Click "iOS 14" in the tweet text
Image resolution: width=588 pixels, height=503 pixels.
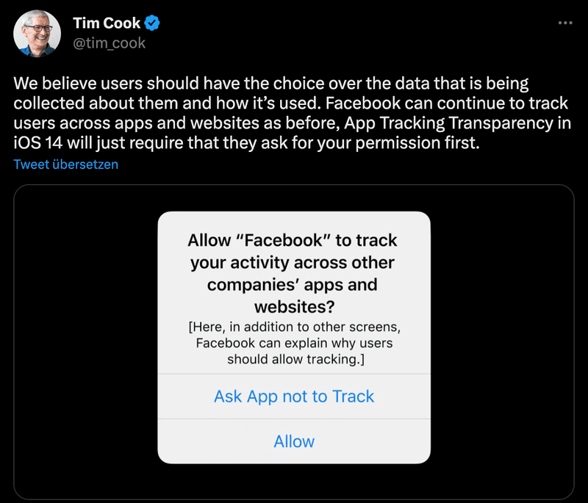pyautogui.click(x=38, y=143)
